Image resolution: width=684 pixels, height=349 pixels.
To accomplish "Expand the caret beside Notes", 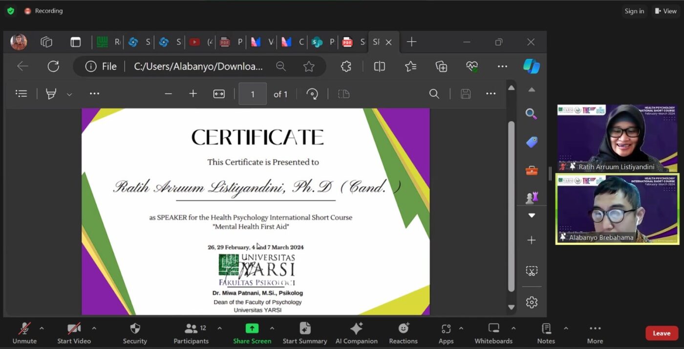I will point(566,328).
